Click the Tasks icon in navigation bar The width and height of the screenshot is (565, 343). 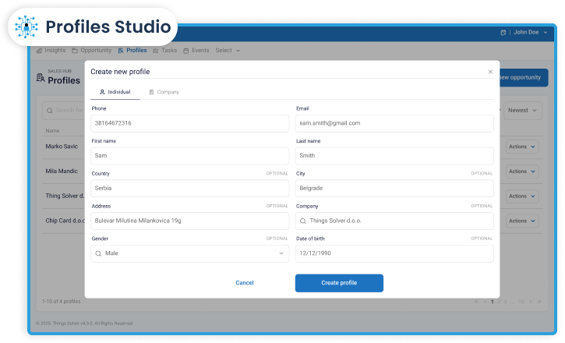pos(156,50)
